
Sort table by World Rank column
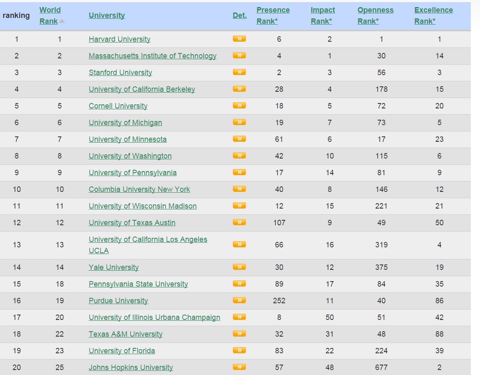pos(50,15)
